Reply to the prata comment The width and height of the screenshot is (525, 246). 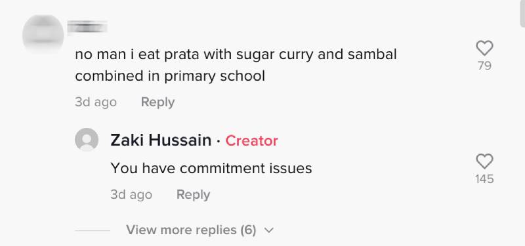coord(157,102)
